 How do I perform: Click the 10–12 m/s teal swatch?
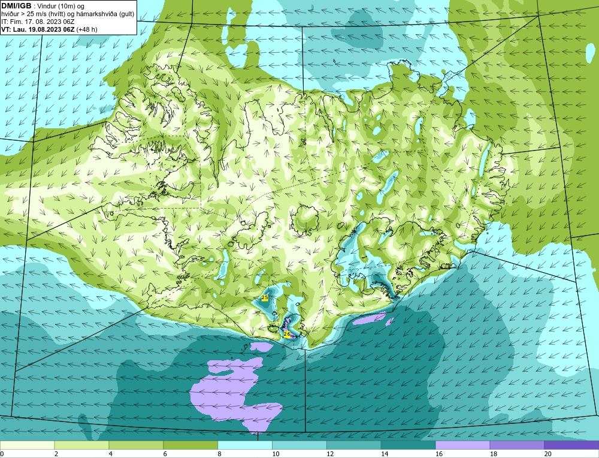point(299,445)
